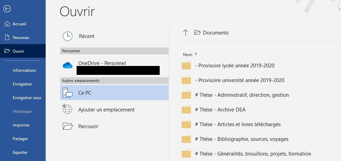The image size is (341, 161).
Task: Click Documents breadcrumb folder path
Action: tap(216, 33)
